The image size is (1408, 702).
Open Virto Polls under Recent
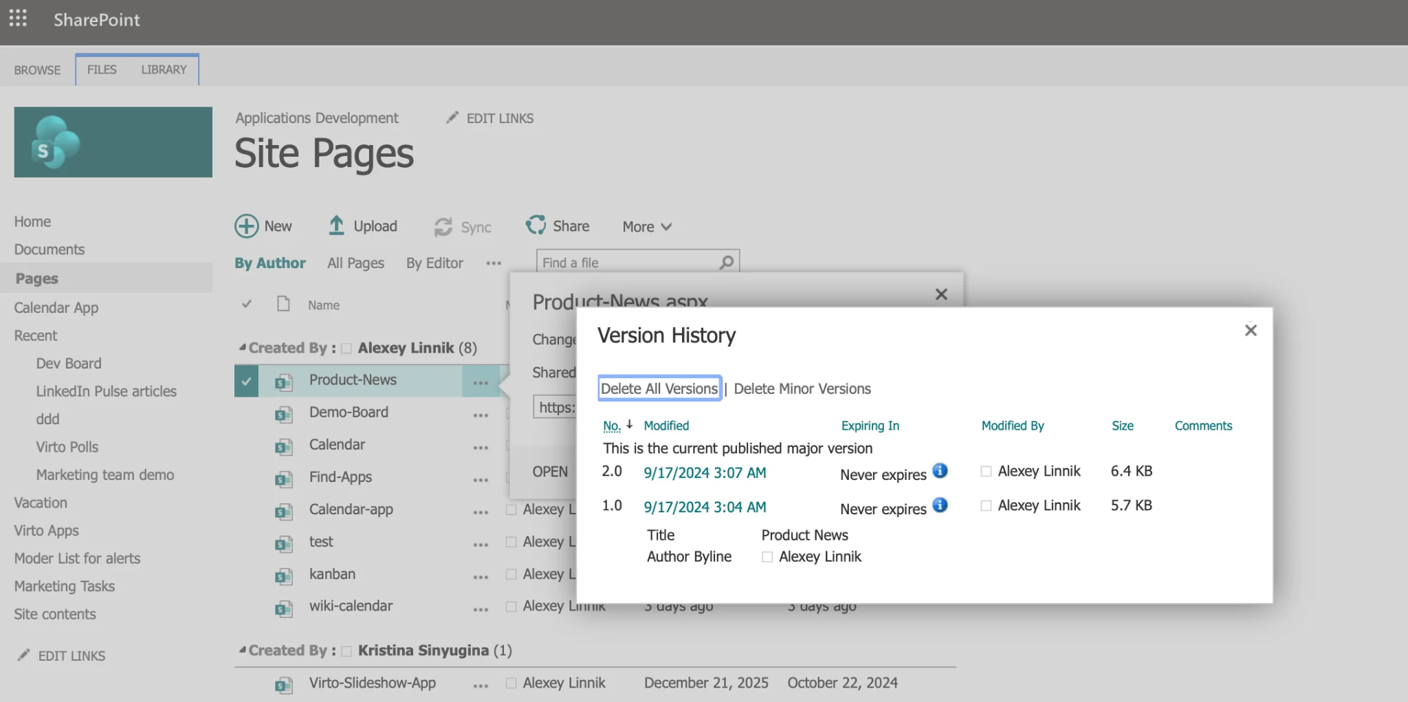coord(67,447)
